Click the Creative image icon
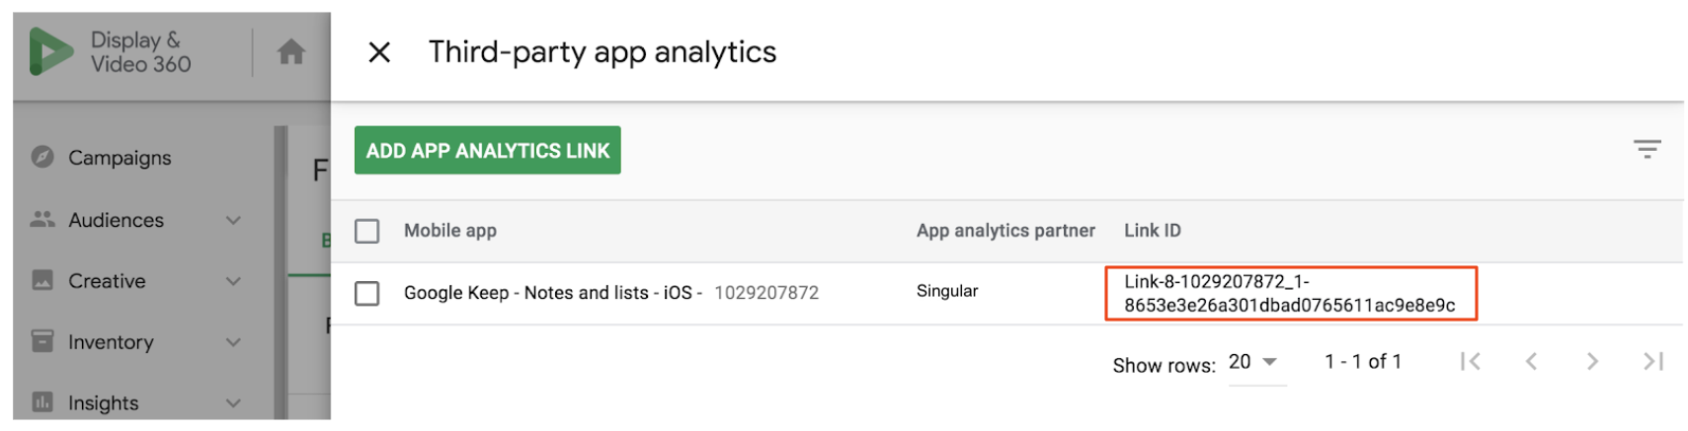Image resolution: width=1688 pixels, height=431 pixels. tap(42, 280)
